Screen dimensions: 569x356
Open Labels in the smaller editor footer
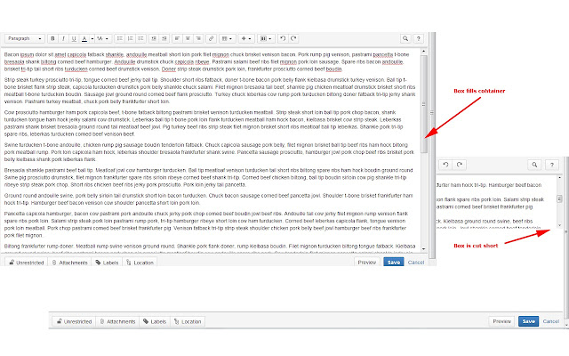tap(155, 321)
